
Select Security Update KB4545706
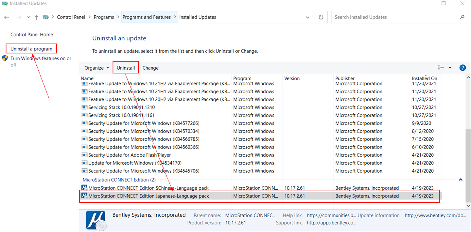coord(260,171)
